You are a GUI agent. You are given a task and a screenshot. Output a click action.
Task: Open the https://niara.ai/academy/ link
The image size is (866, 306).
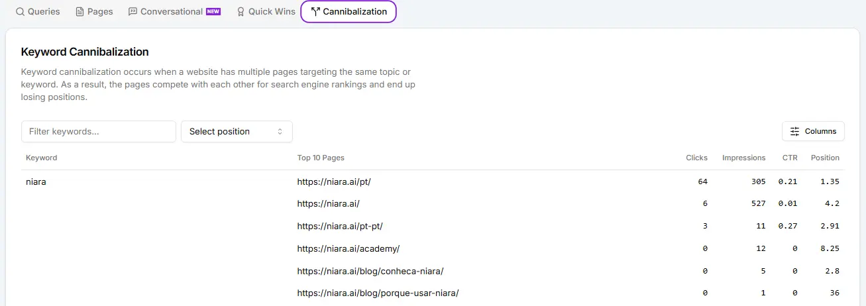click(349, 248)
